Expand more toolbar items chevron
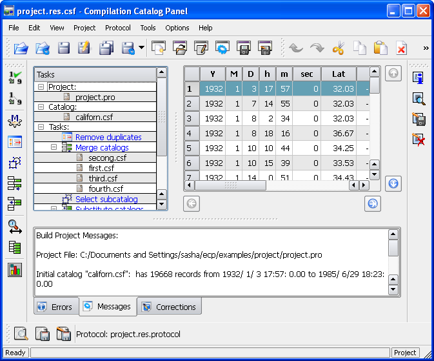 (426, 48)
